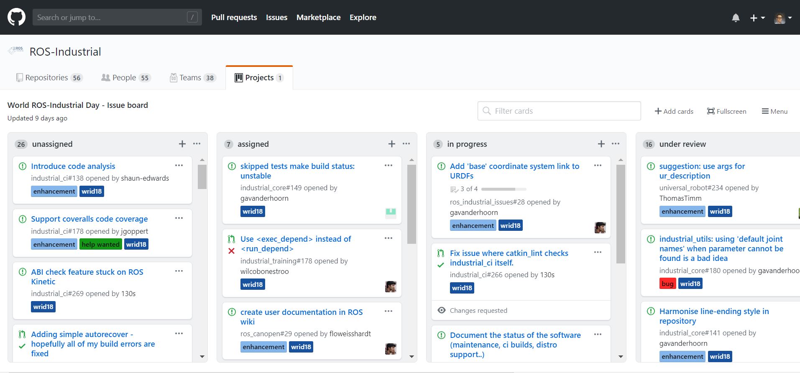Open options for Add 'base' coordinate system card
The width and height of the screenshot is (800, 373).
pos(598,165)
